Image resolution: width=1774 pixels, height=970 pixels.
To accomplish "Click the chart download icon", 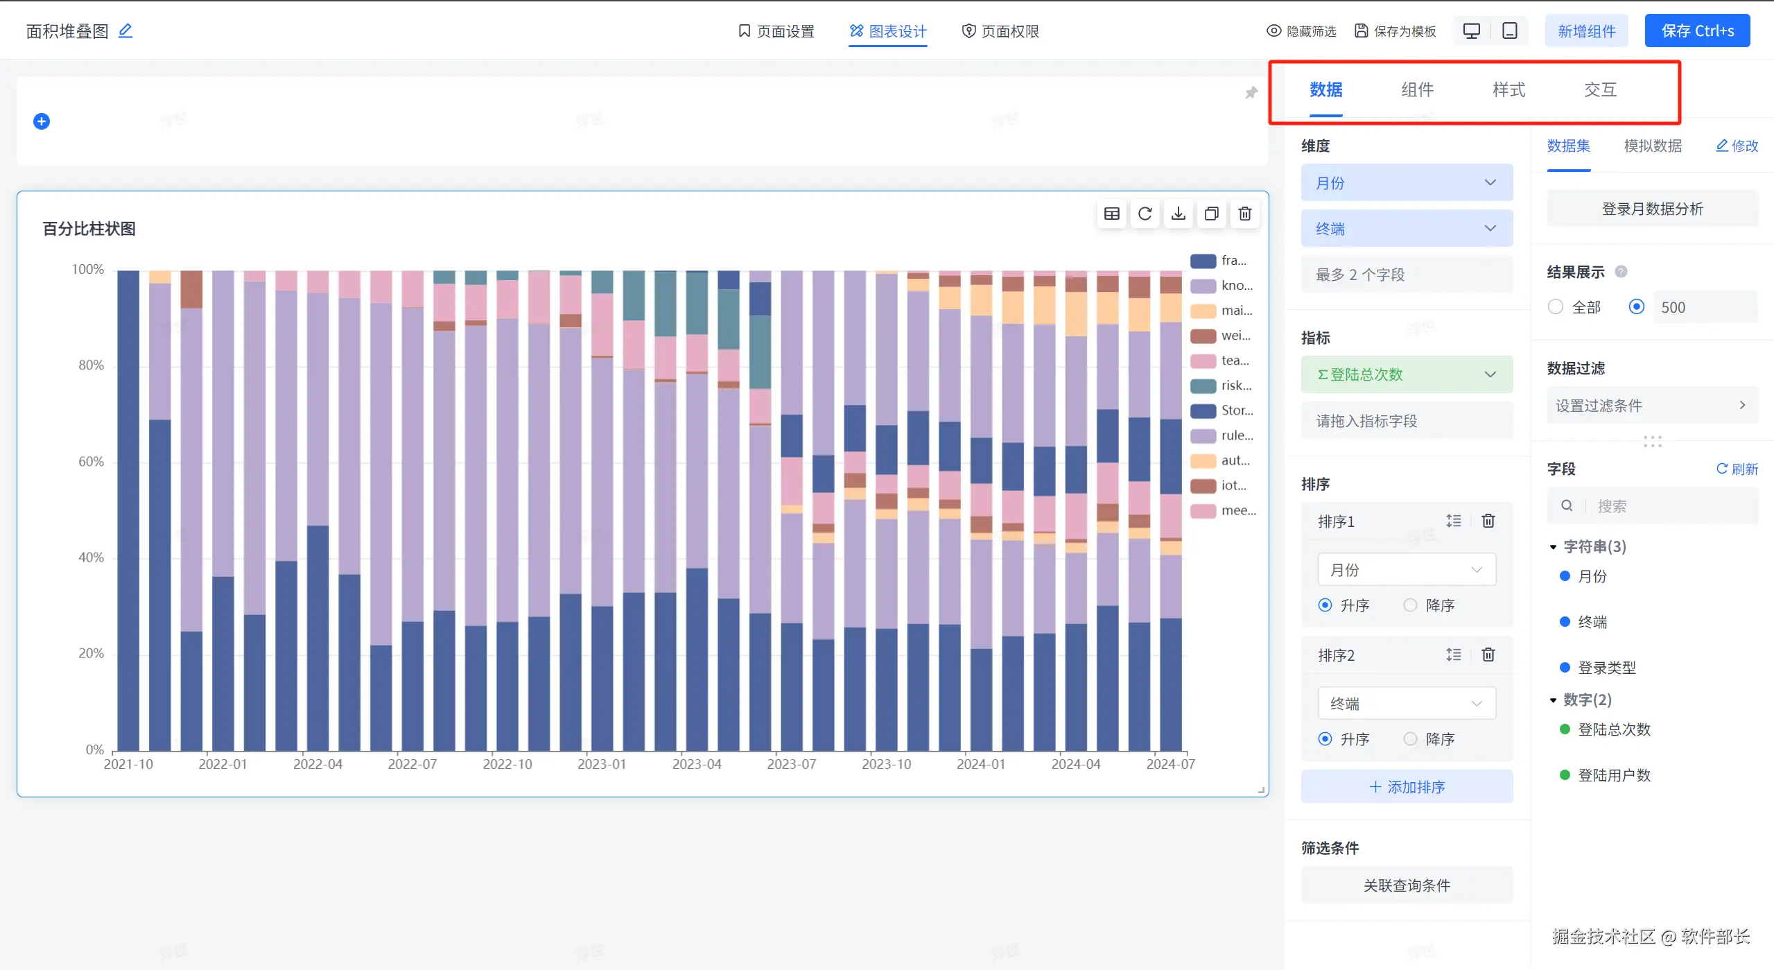I will pos(1178,214).
